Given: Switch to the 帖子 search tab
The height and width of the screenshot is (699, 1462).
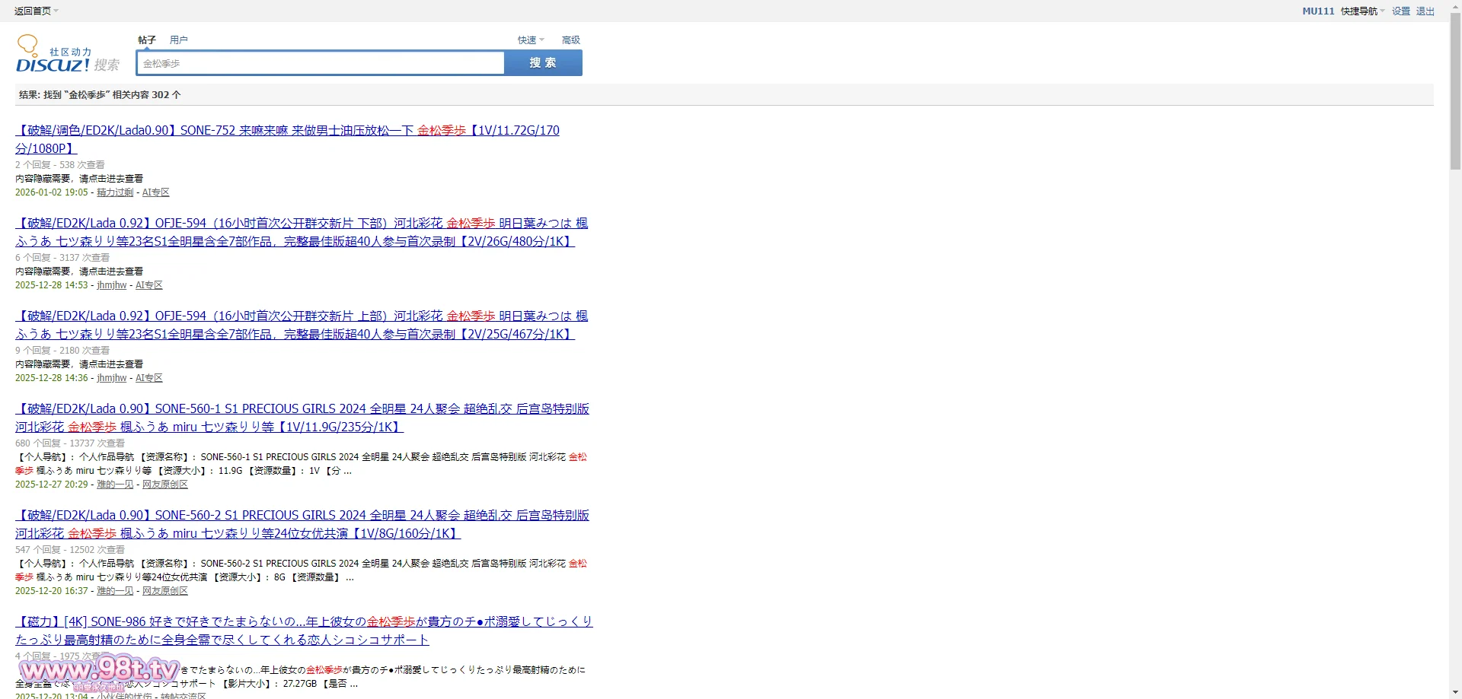Looking at the screenshot, I should 147,40.
